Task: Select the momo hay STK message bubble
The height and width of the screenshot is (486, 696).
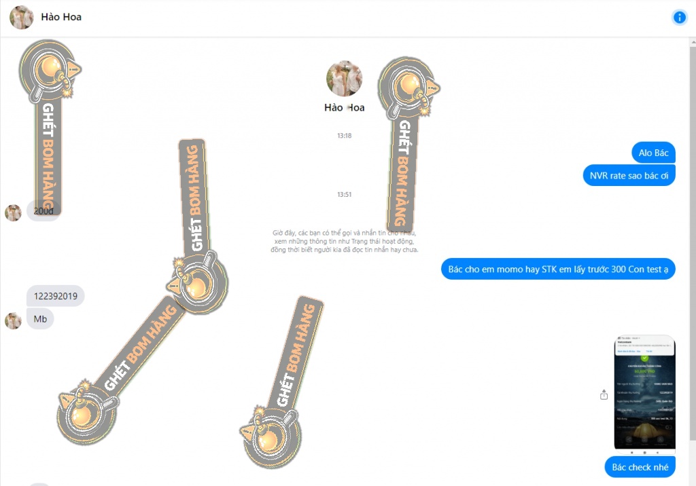Action: [558, 269]
